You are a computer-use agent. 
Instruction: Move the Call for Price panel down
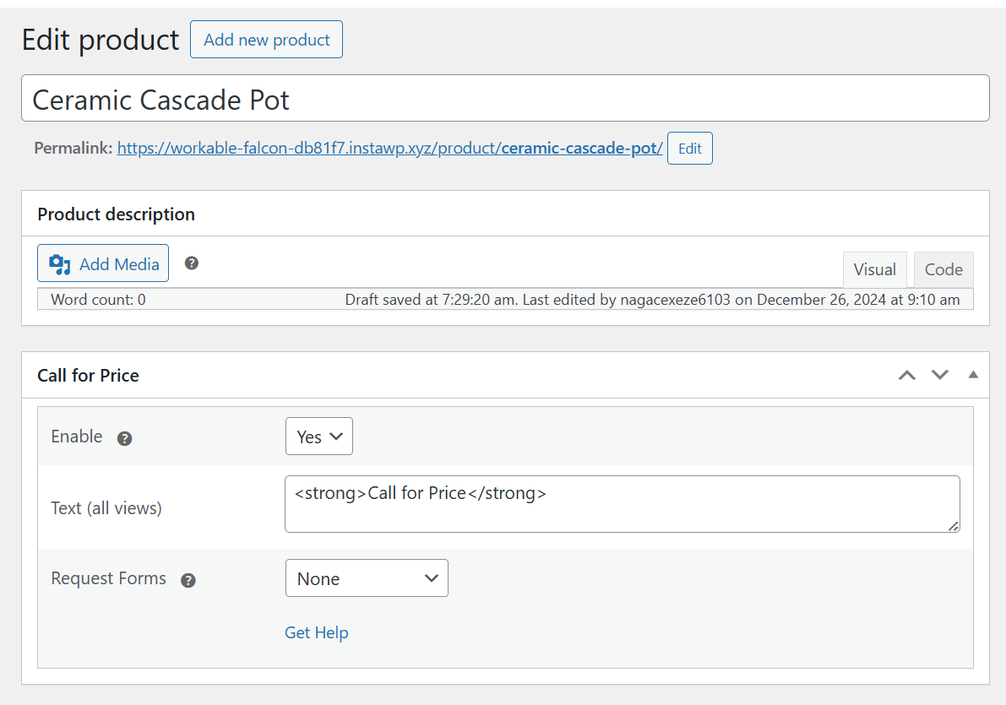click(x=940, y=375)
